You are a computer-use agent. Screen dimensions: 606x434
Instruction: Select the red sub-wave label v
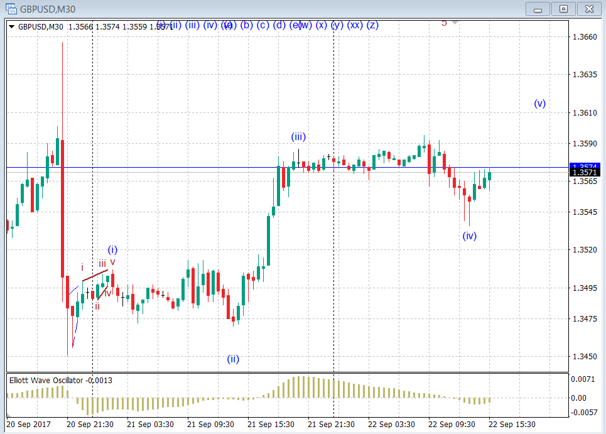[112, 262]
